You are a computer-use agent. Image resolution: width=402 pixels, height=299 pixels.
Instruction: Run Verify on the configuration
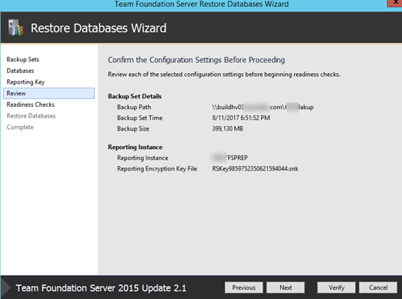(x=337, y=287)
